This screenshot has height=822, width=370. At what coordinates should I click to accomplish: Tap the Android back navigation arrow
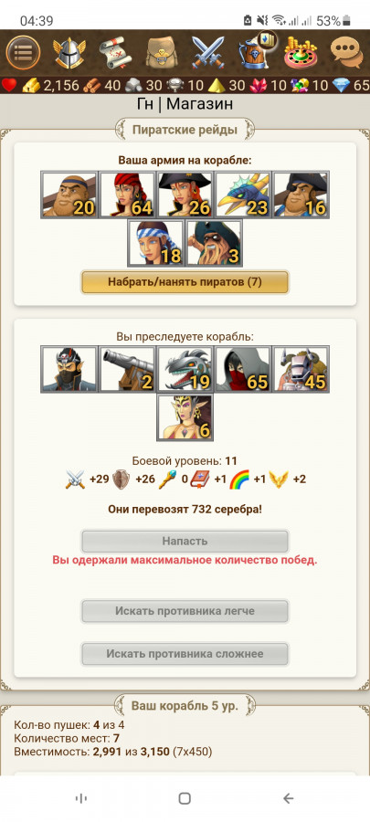[289, 798]
